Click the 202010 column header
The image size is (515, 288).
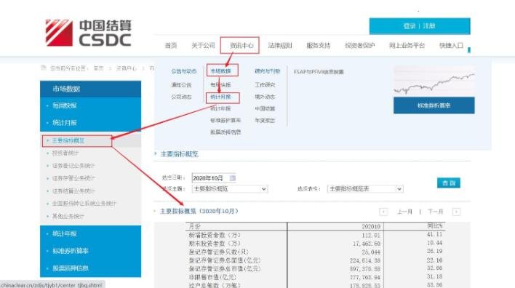click(x=371, y=227)
